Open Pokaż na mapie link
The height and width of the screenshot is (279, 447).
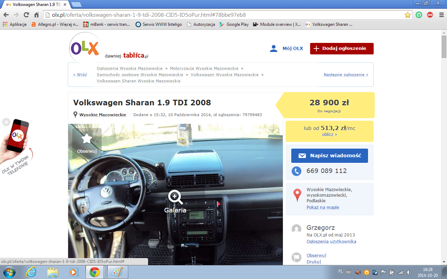(x=323, y=207)
